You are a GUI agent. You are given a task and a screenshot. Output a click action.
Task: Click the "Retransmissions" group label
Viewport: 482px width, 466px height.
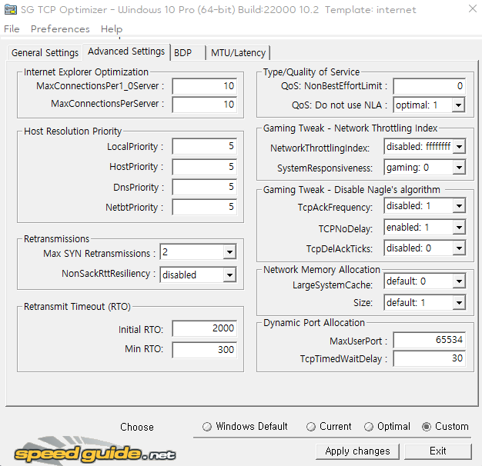pos(56,239)
